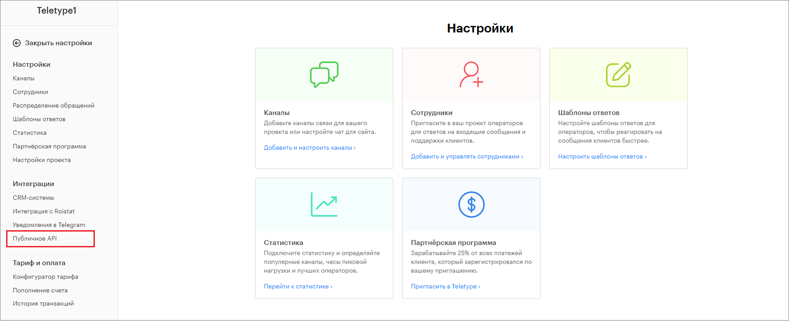This screenshot has width=789, height=321.
Task: Click the teal statistics chart icon
Action: click(x=324, y=204)
